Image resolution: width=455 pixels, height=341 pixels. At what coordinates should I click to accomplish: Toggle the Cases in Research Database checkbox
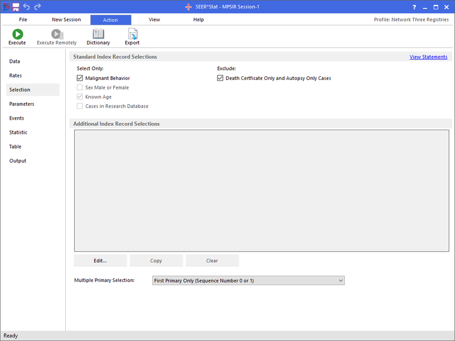pos(80,107)
